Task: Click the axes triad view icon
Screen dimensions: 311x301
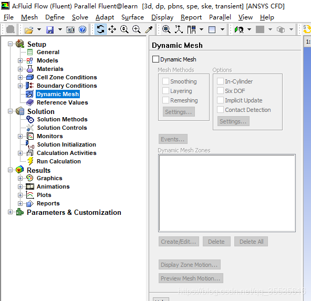Action: (x=179, y=29)
